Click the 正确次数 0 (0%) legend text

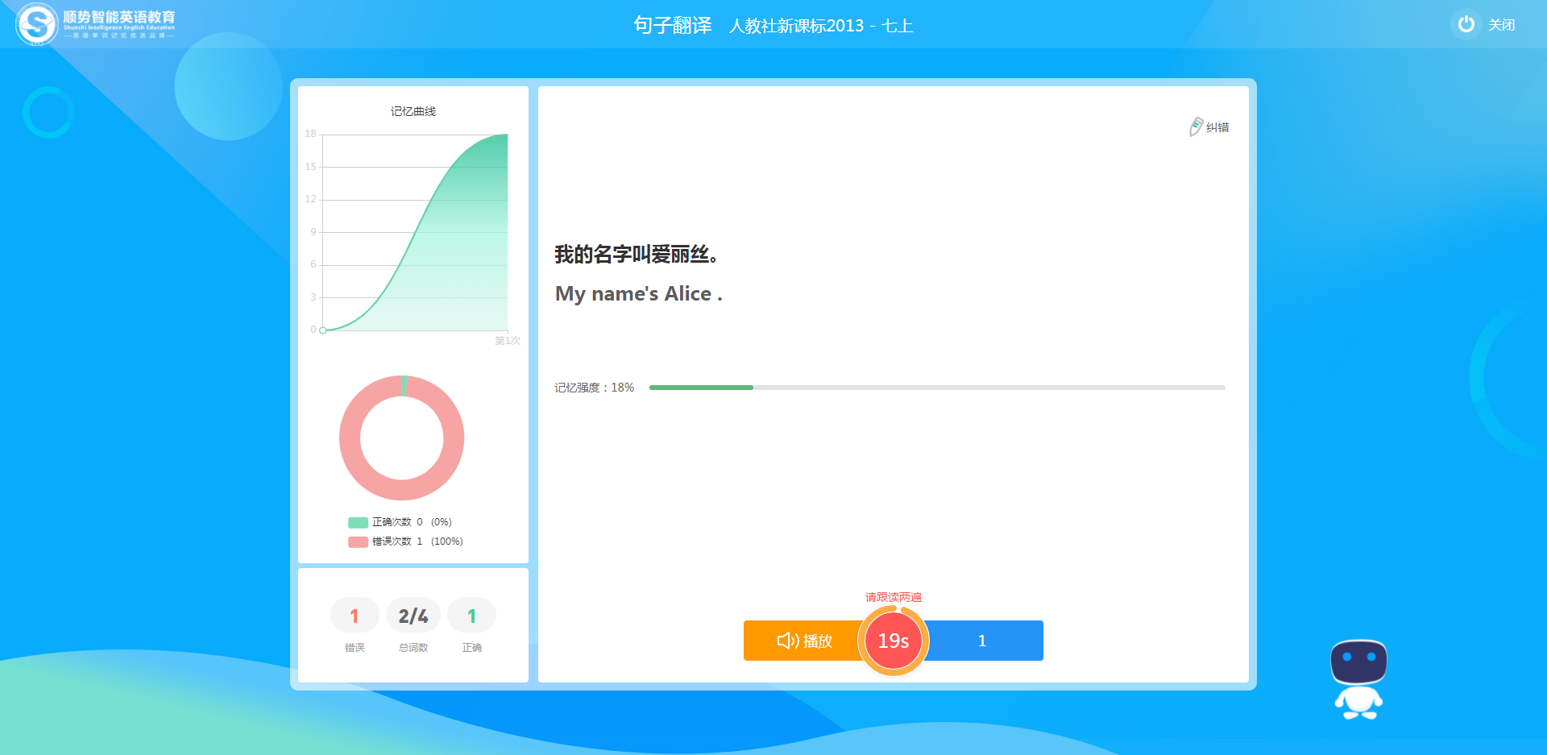click(x=412, y=522)
